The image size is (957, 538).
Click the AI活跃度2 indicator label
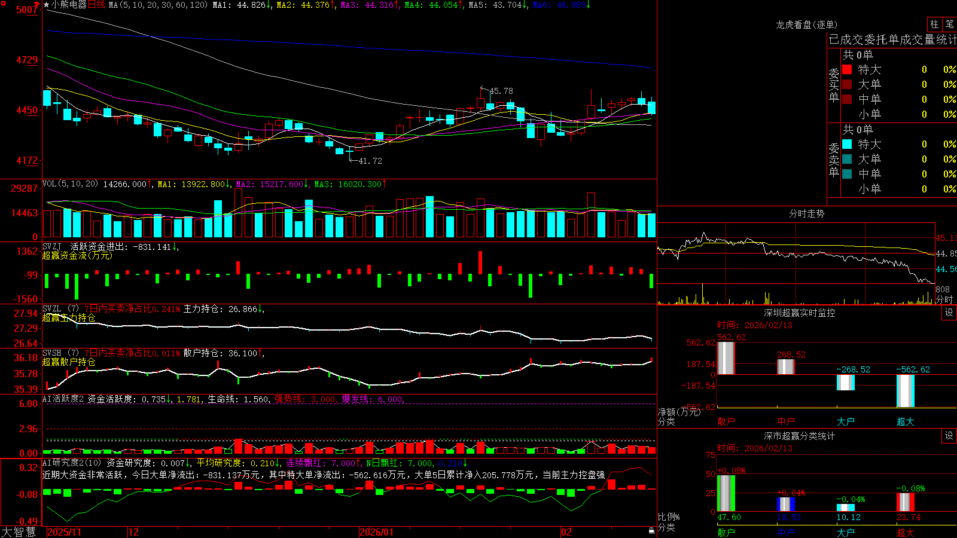tap(63, 399)
